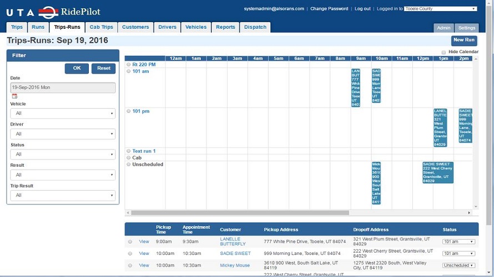Open status dropdown for Sadie Sweet trip

point(458,253)
